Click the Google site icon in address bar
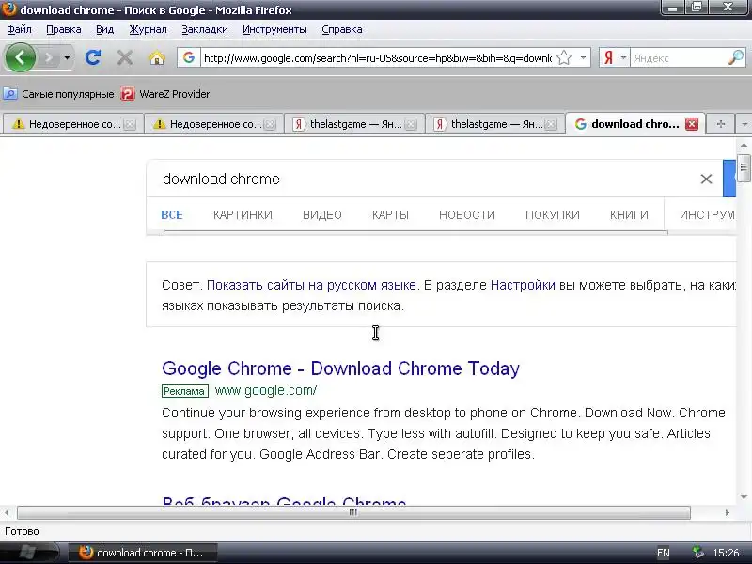 [x=189, y=57]
